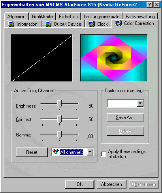Enable Apply these settings at startup
The image size is (162, 193).
point(104,154)
